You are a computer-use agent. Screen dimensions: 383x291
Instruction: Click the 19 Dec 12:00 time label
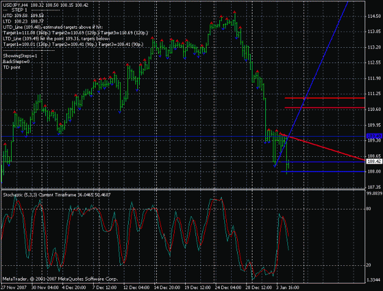(197, 287)
